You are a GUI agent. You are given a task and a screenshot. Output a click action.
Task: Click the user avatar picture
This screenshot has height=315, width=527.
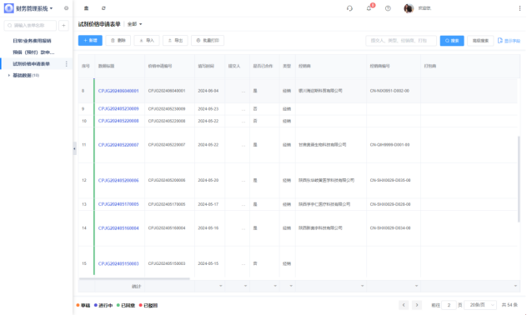pos(409,8)
